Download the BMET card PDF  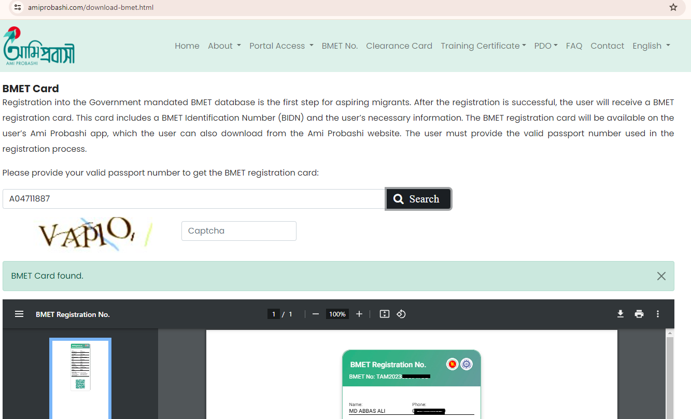click(620, 314)
